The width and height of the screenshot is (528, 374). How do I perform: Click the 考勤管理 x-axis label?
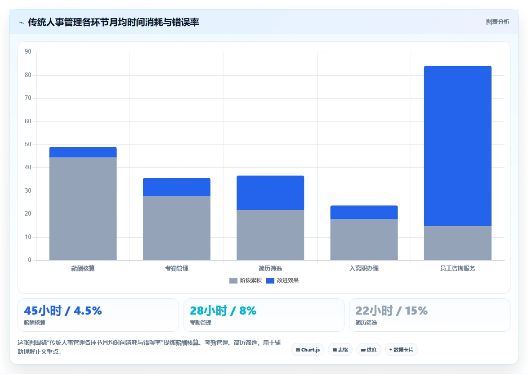point(177,268)
